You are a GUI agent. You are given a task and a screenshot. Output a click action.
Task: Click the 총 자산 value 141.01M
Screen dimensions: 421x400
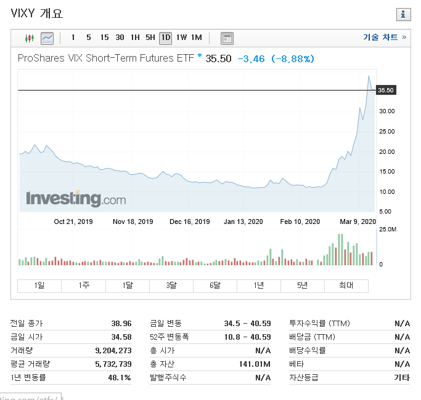255,364
